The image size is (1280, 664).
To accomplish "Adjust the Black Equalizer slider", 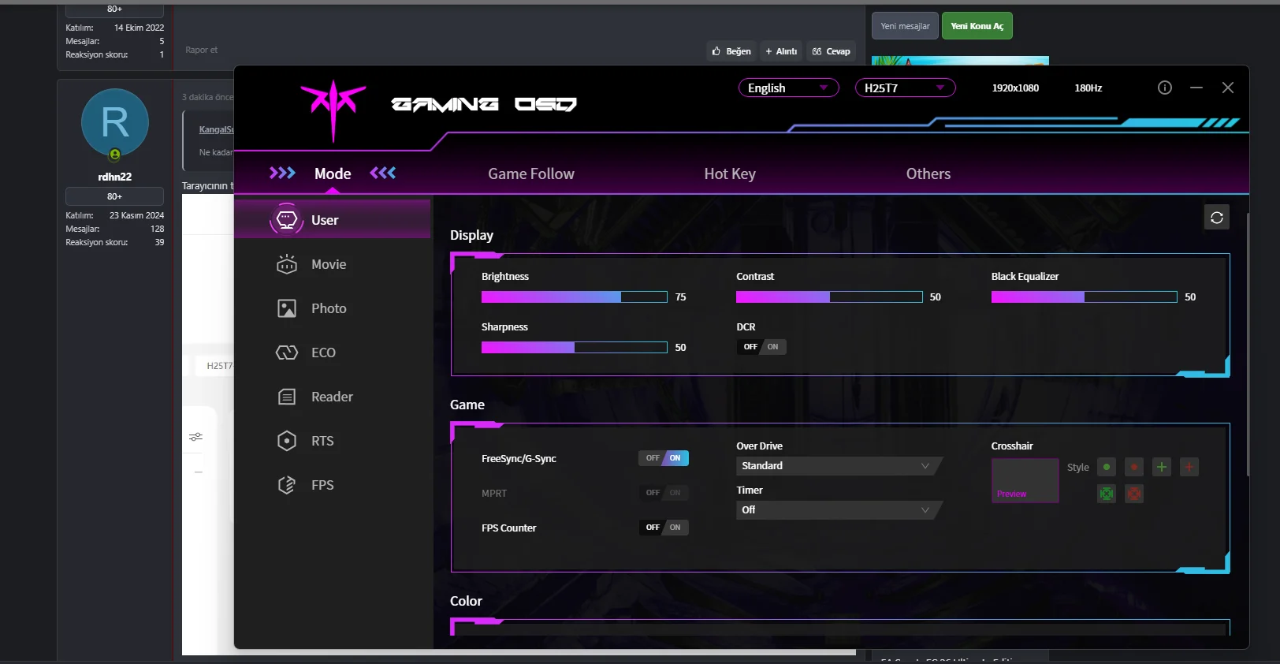I will tap(1085, 297).
